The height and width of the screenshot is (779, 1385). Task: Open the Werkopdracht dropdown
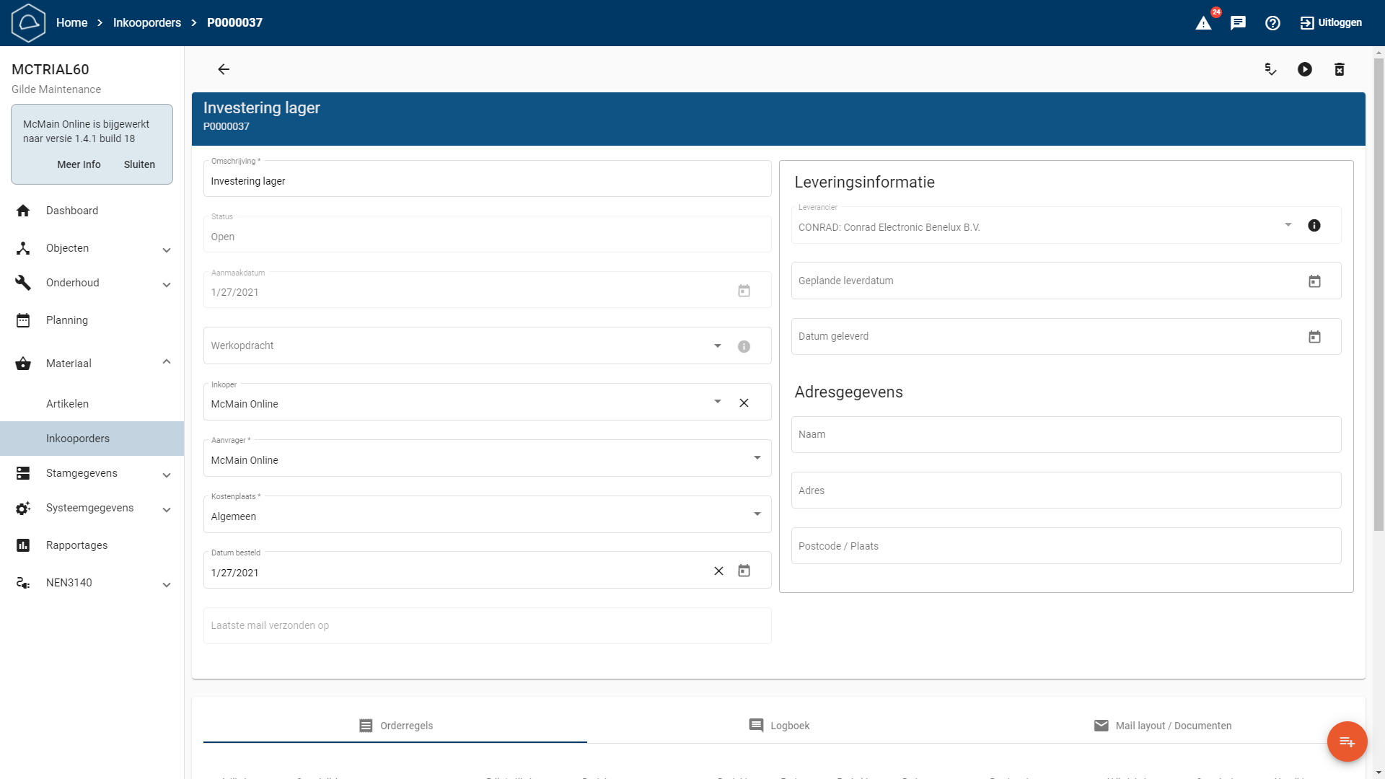(718, 346)
